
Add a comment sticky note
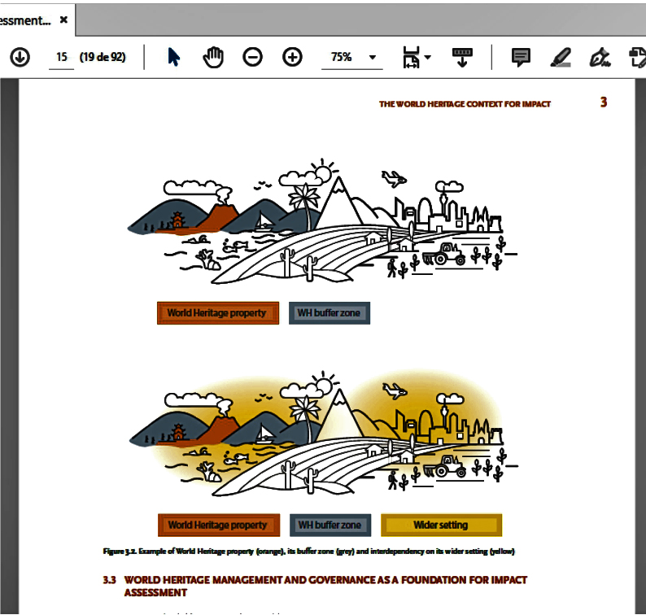click(521, 57)
